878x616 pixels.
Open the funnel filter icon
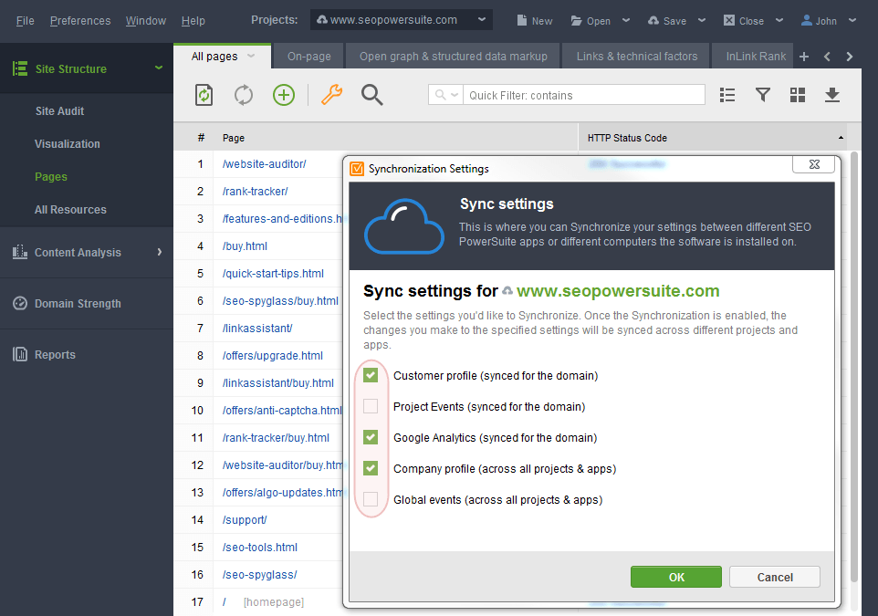[x=763, y=95]
